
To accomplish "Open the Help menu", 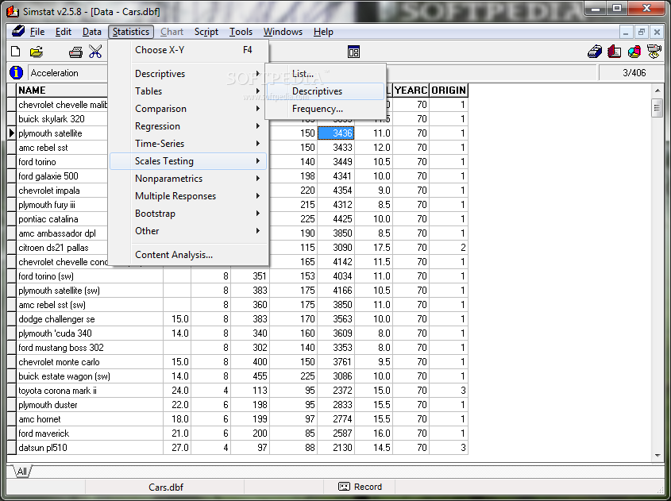I will [x=323, y=32].
